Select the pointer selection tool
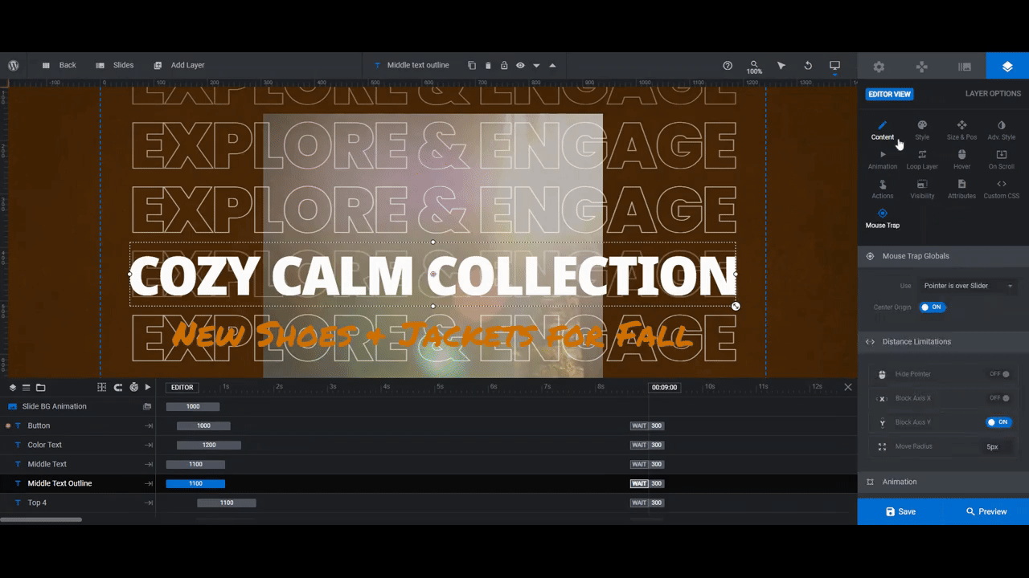This screenshot has height=578, width=1029. point(781,66)
